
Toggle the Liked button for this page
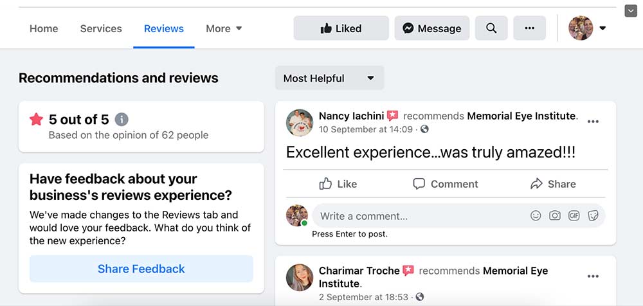[x=341, y=28]
